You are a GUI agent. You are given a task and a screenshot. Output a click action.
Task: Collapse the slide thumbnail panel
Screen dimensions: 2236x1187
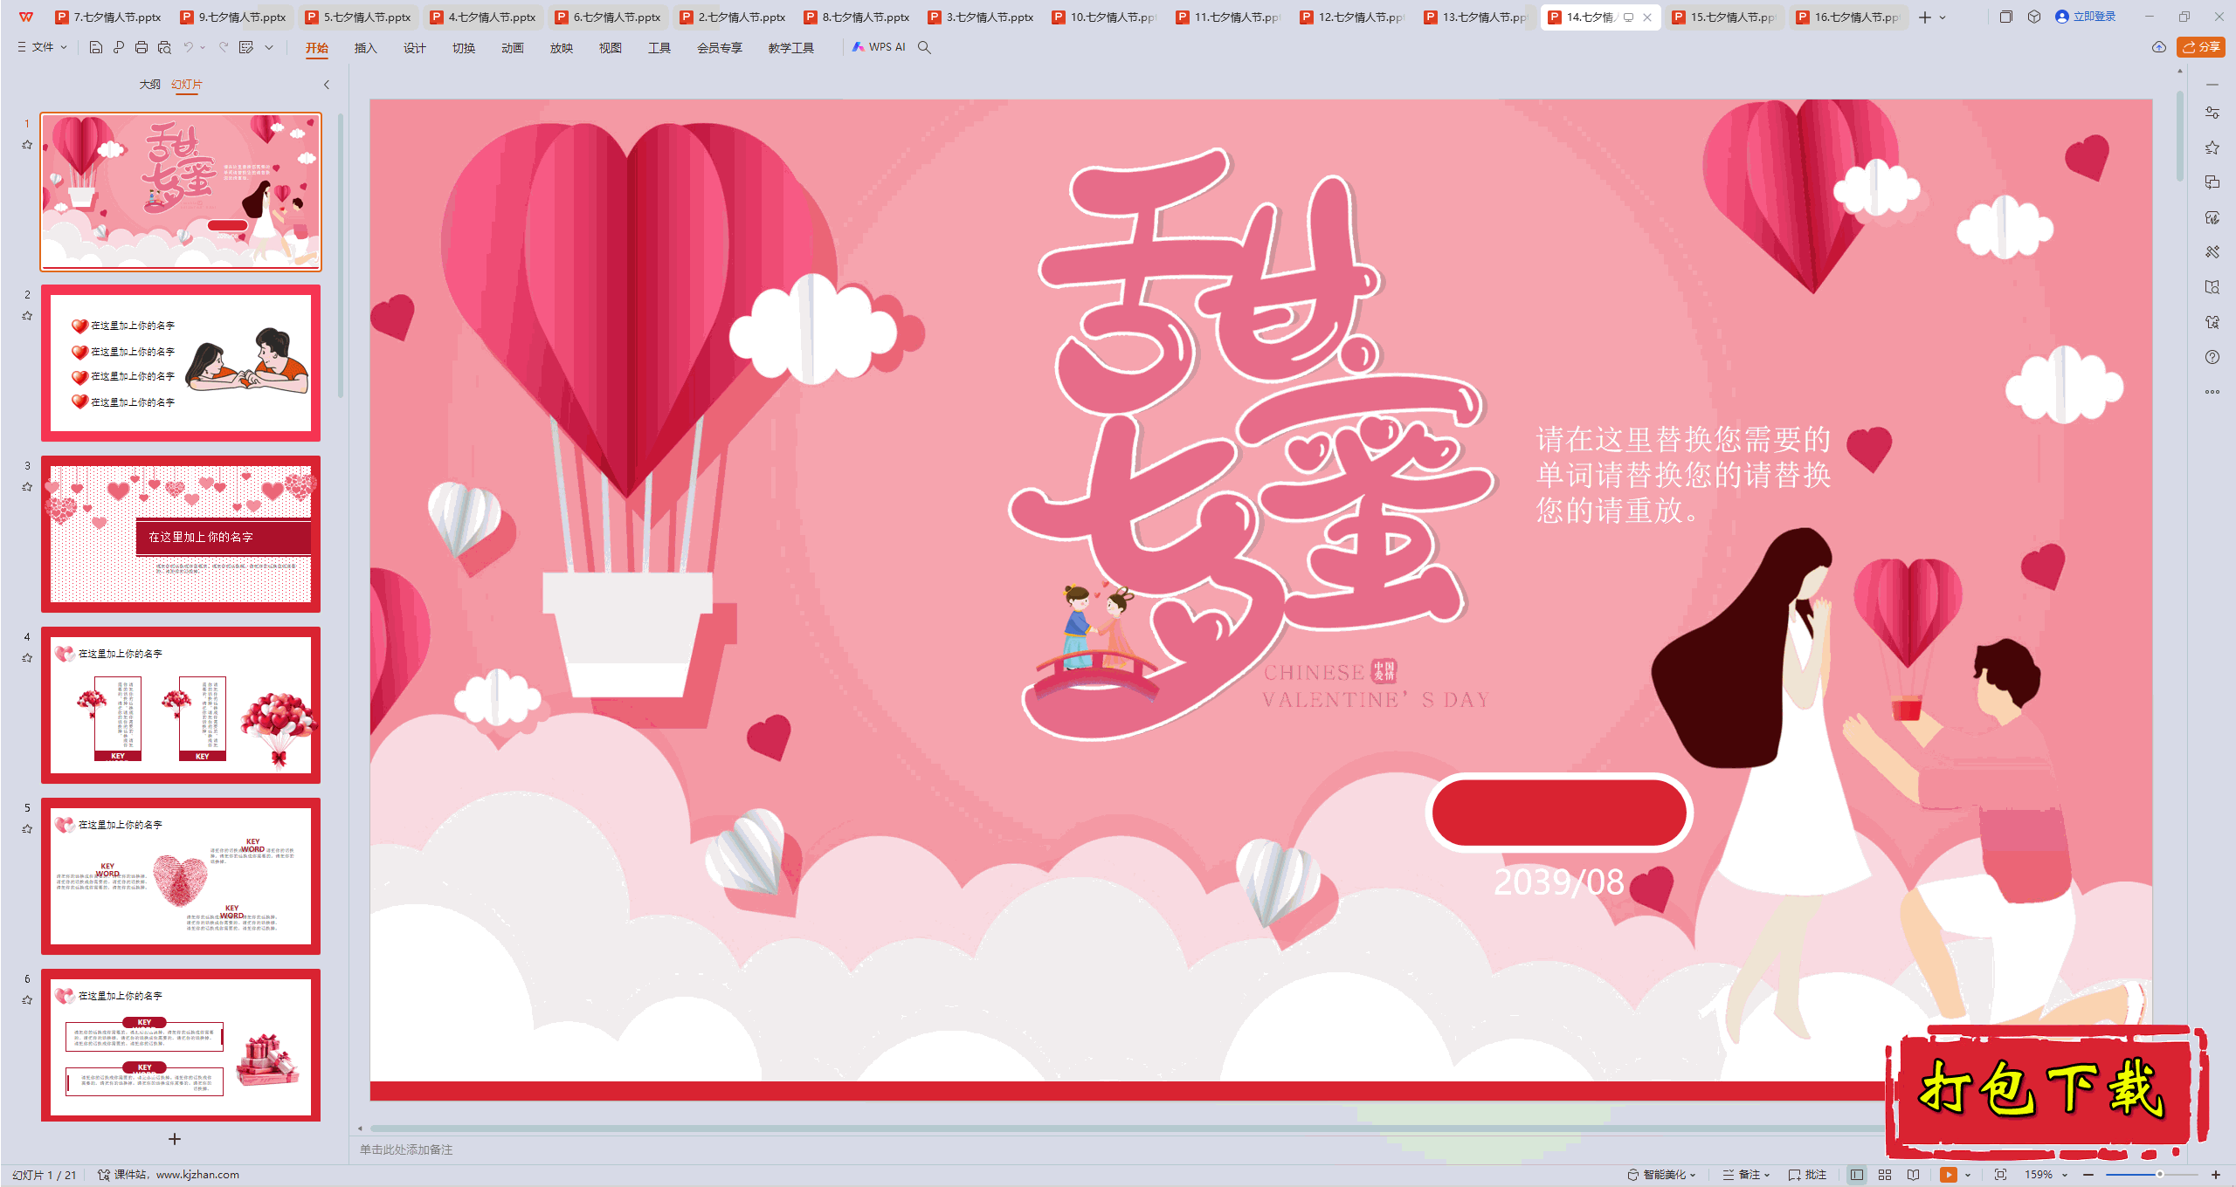(x=327, y=85)
